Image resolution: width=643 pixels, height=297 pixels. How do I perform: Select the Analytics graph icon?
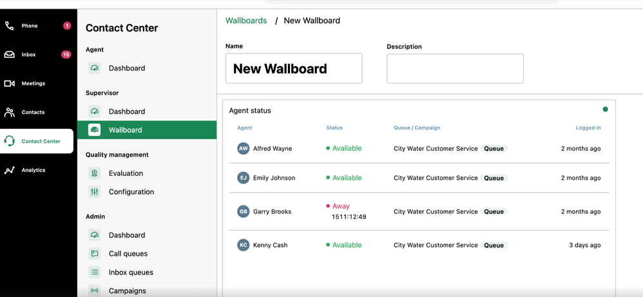click(9, 170)
